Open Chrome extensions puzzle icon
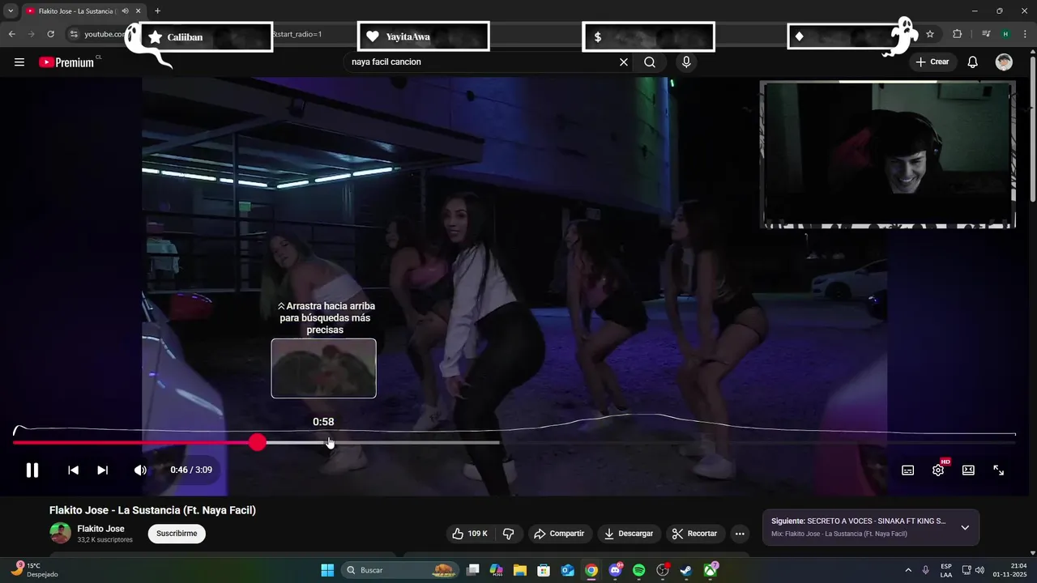The width and height of the screenshot is (1037, 583). coord(958,34)
